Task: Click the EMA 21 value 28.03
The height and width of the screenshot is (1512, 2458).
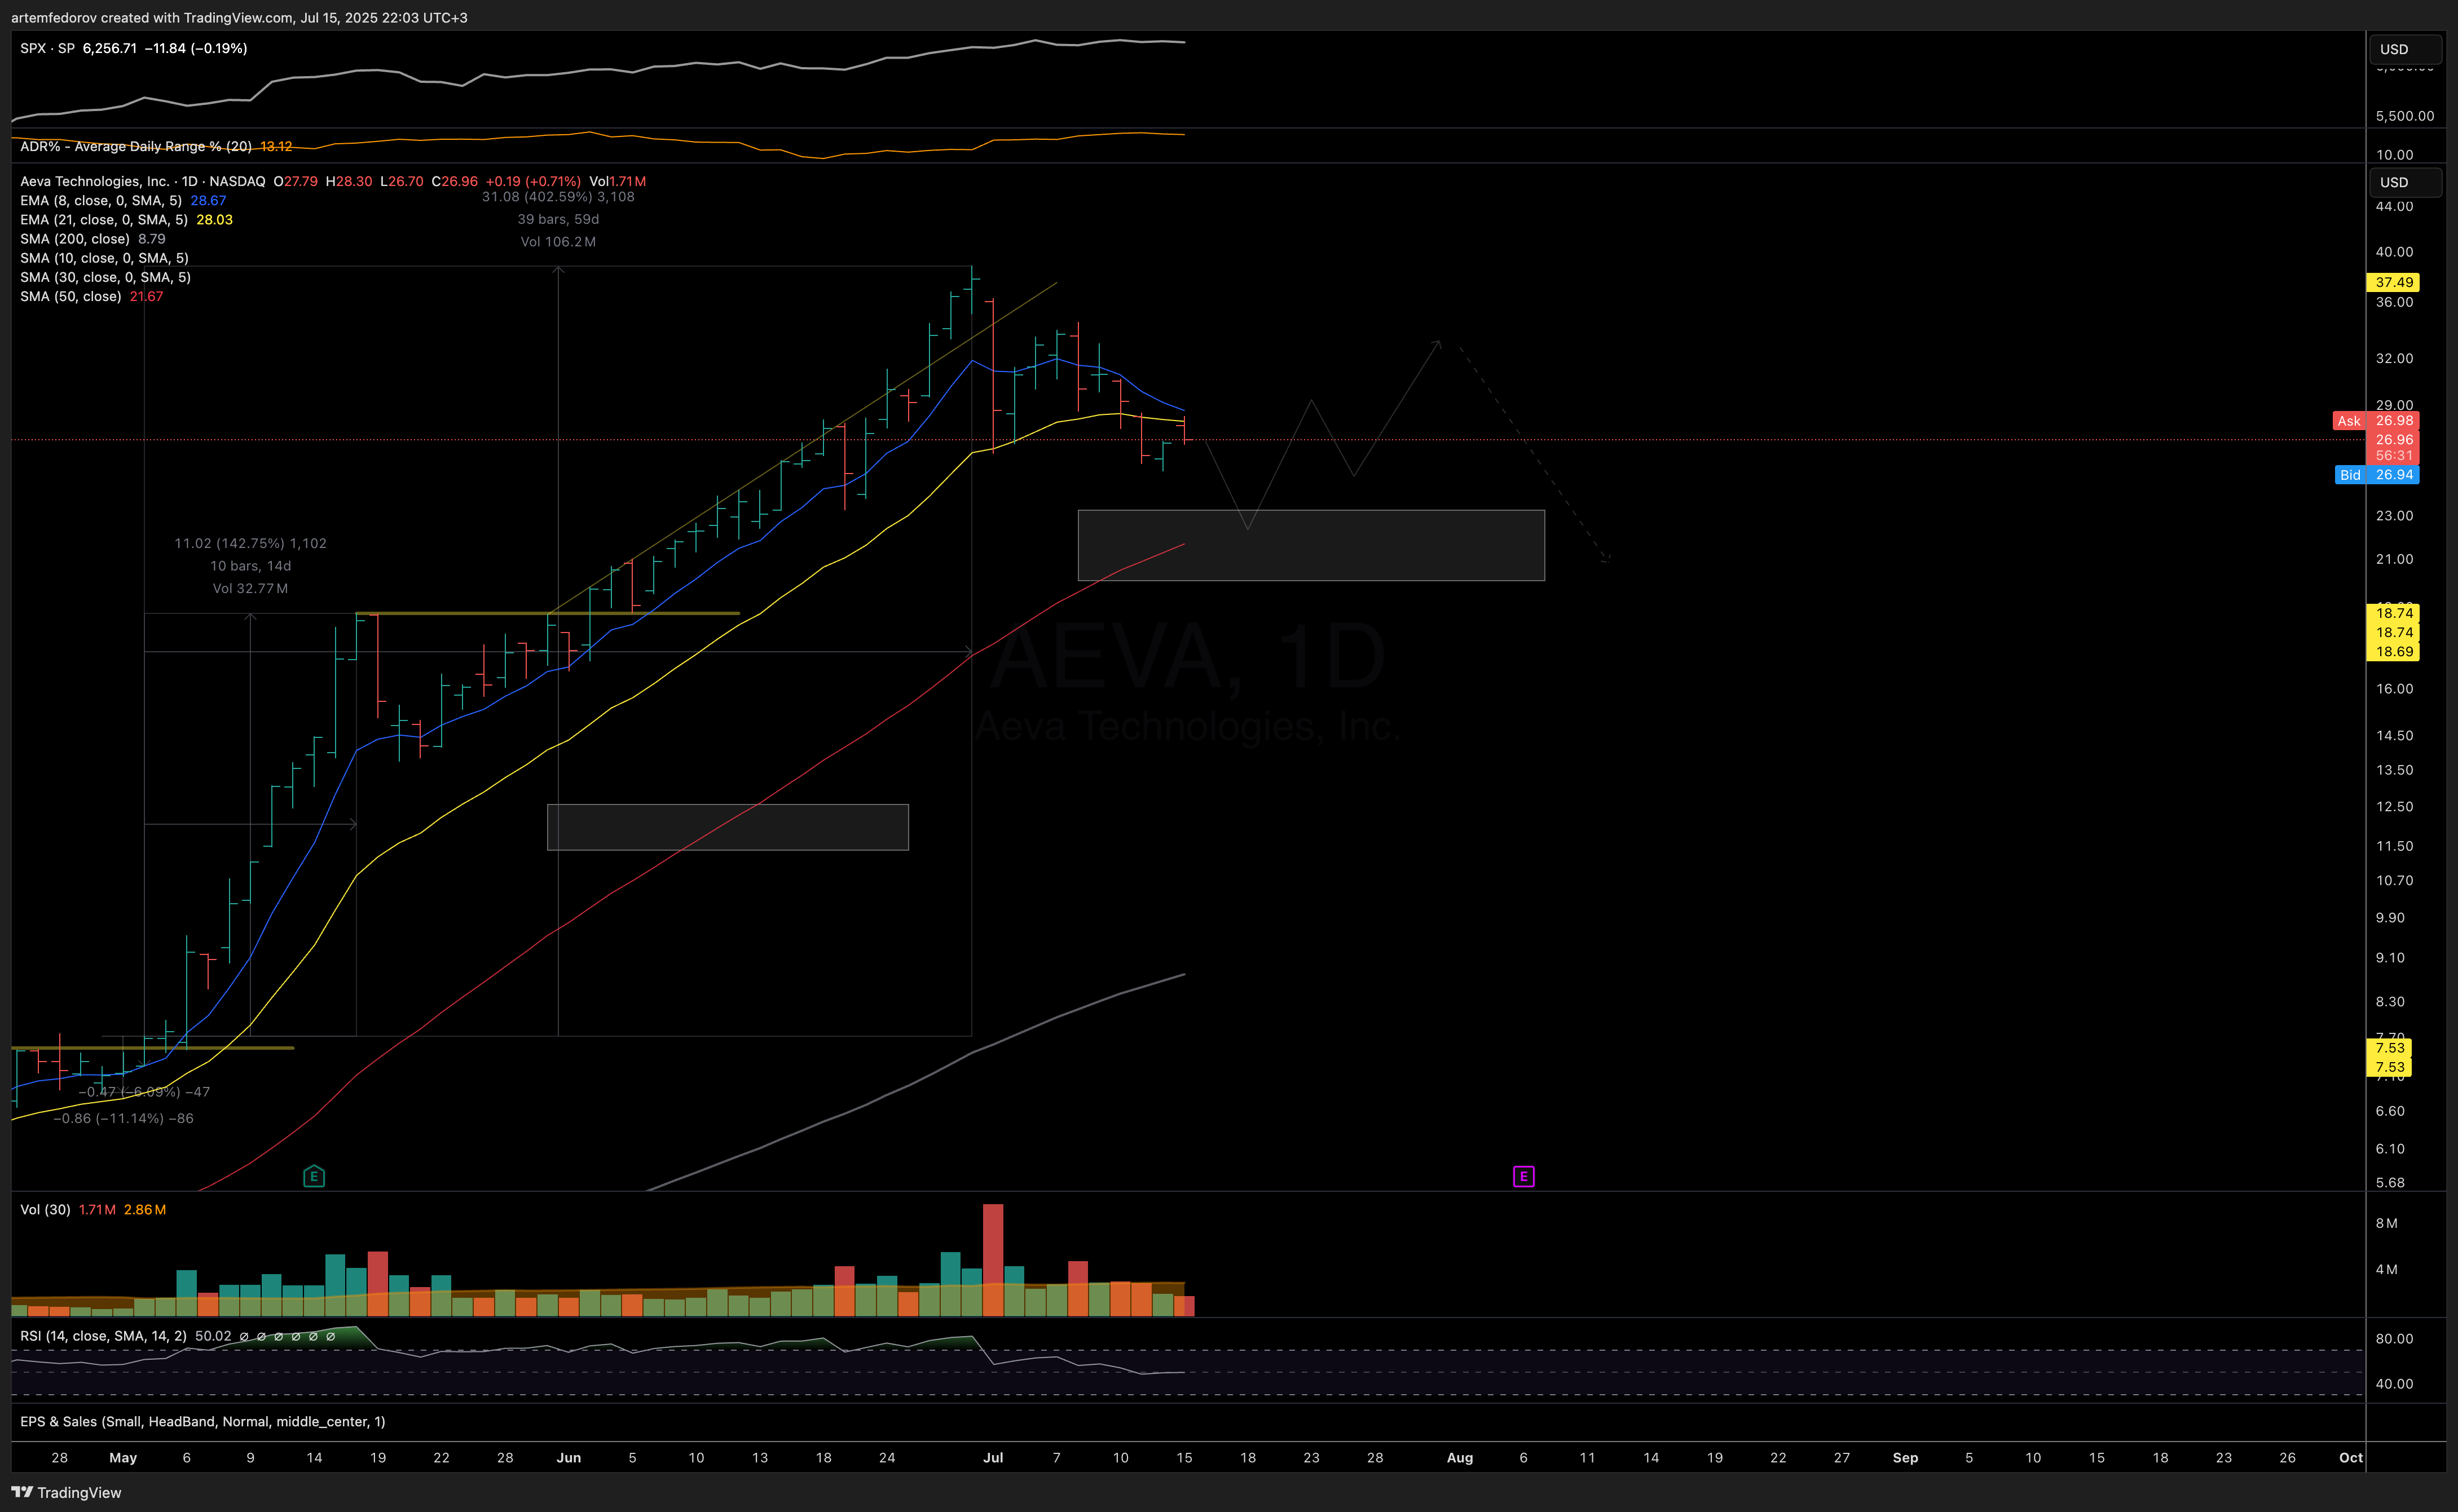Action: pos(214,219)
